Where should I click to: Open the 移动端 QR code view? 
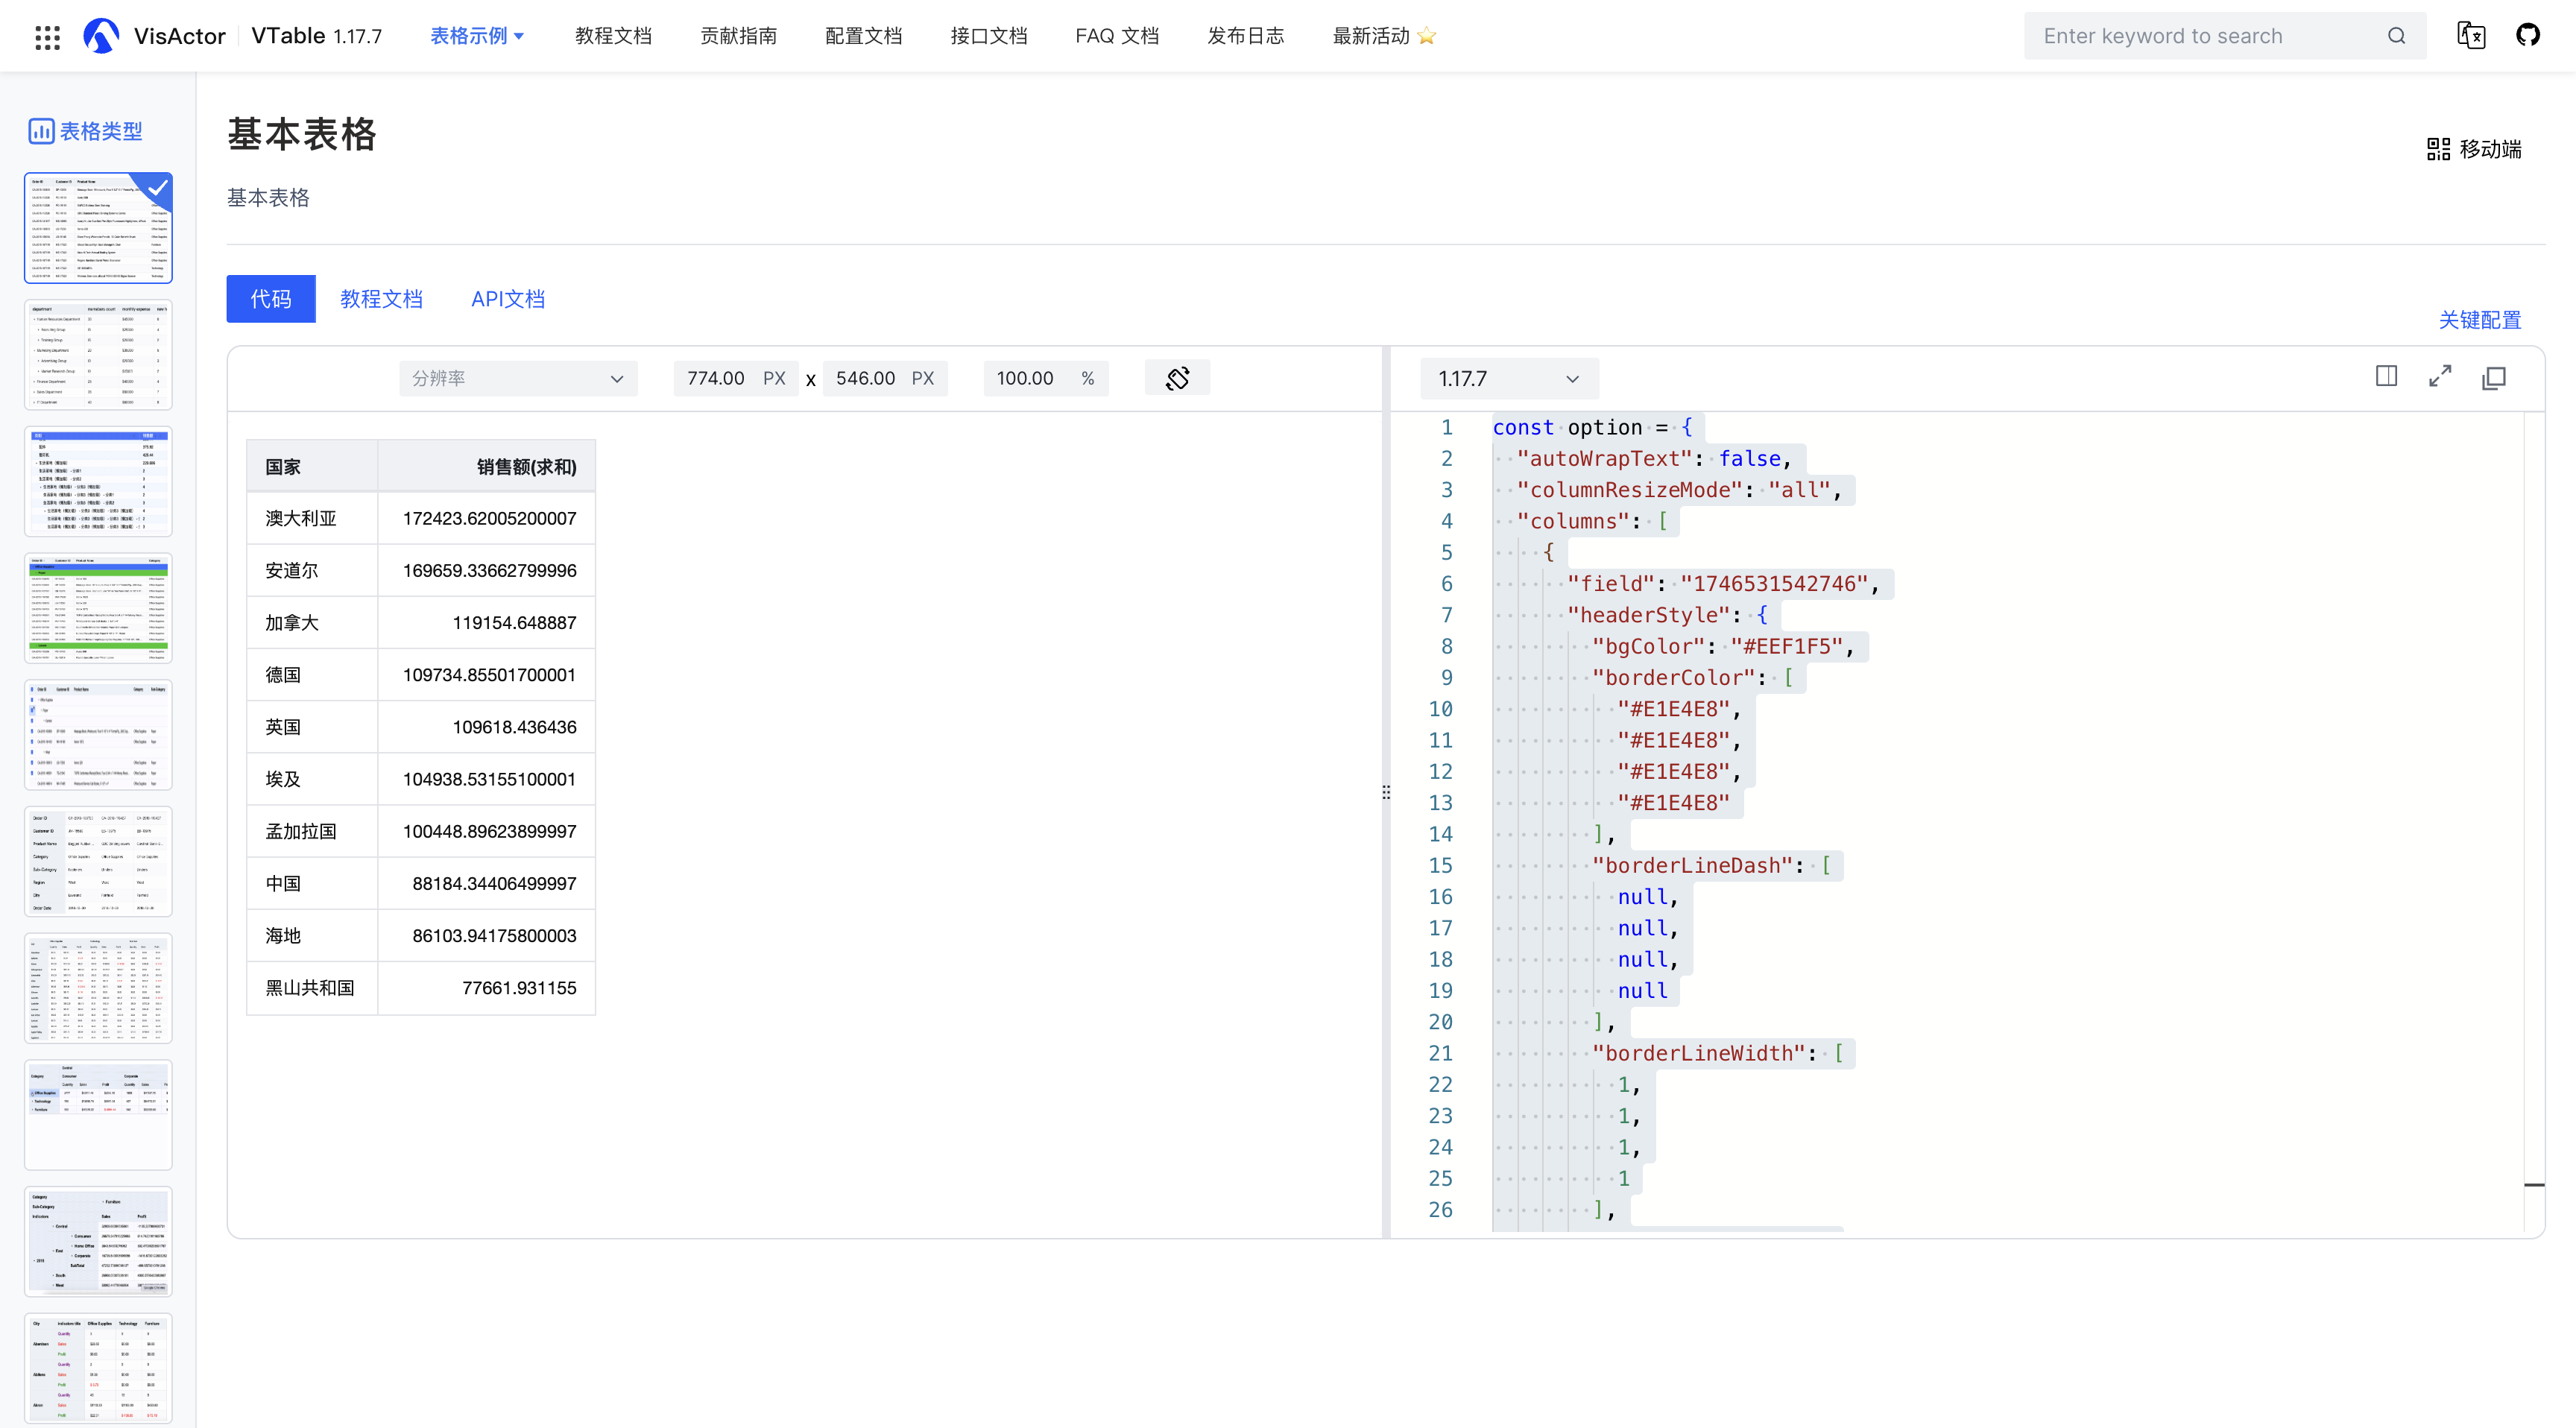point(2474,149)
